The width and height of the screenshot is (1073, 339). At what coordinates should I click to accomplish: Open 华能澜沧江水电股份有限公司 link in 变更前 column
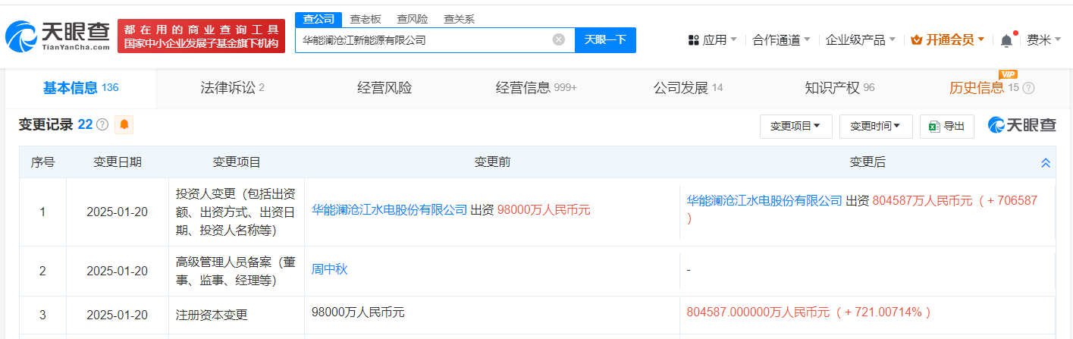pyautogui.click(x=389, y=210)
